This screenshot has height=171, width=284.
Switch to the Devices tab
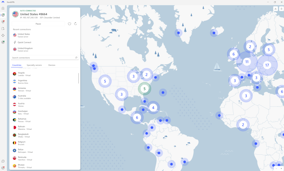tap(52, 65)
